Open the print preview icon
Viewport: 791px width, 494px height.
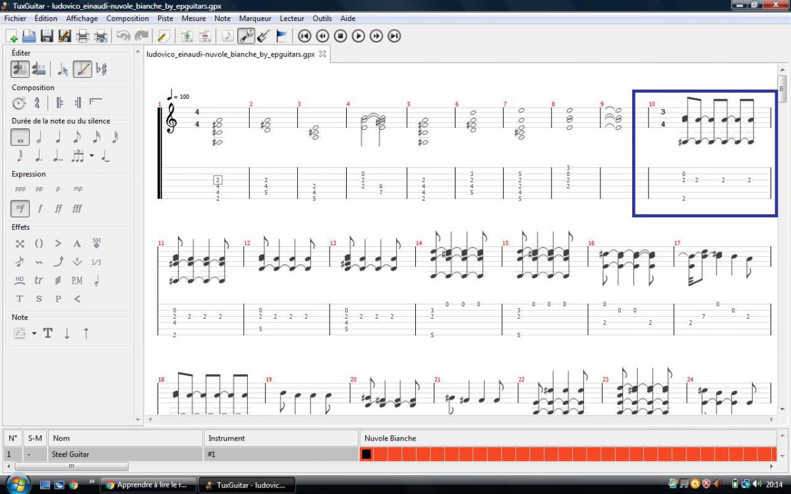point(101,36)
